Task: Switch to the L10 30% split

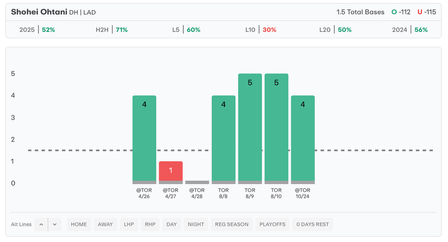Action: (261, 30)
